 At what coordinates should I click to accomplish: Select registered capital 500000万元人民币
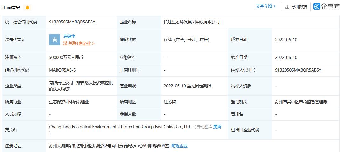click(x=66, y=57)
